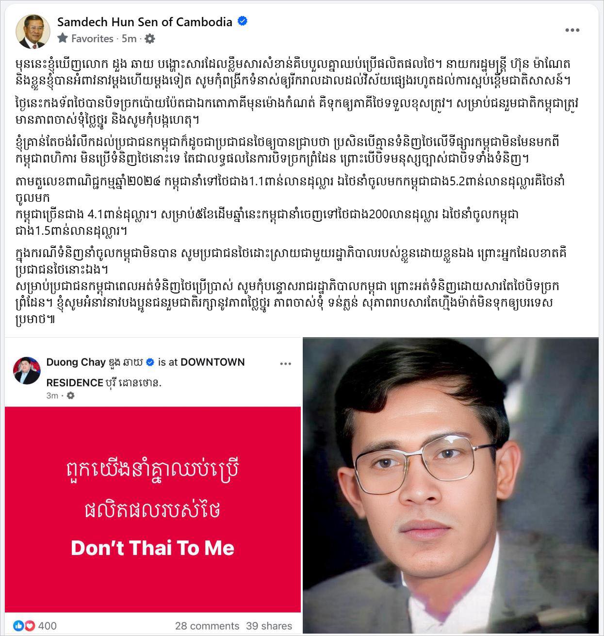Click Samdech Hun Sen's profile picture
The height and width of the screenshot is (636, 604).
coord(33,32)
